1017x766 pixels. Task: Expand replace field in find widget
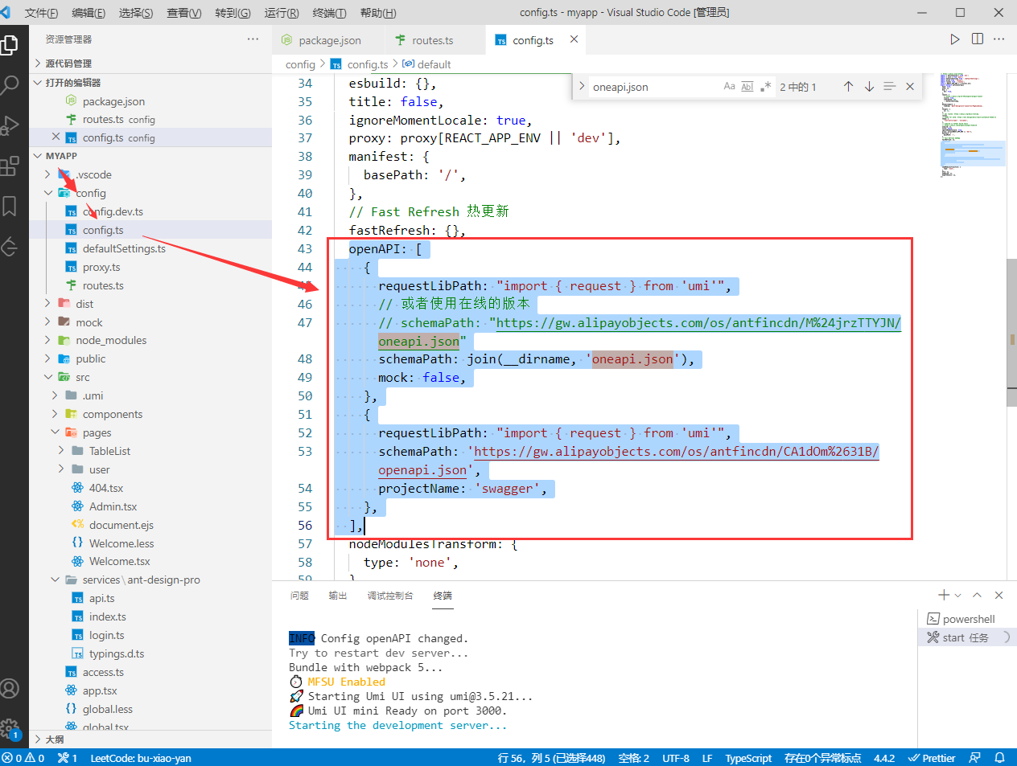click(x=582, y=87)
